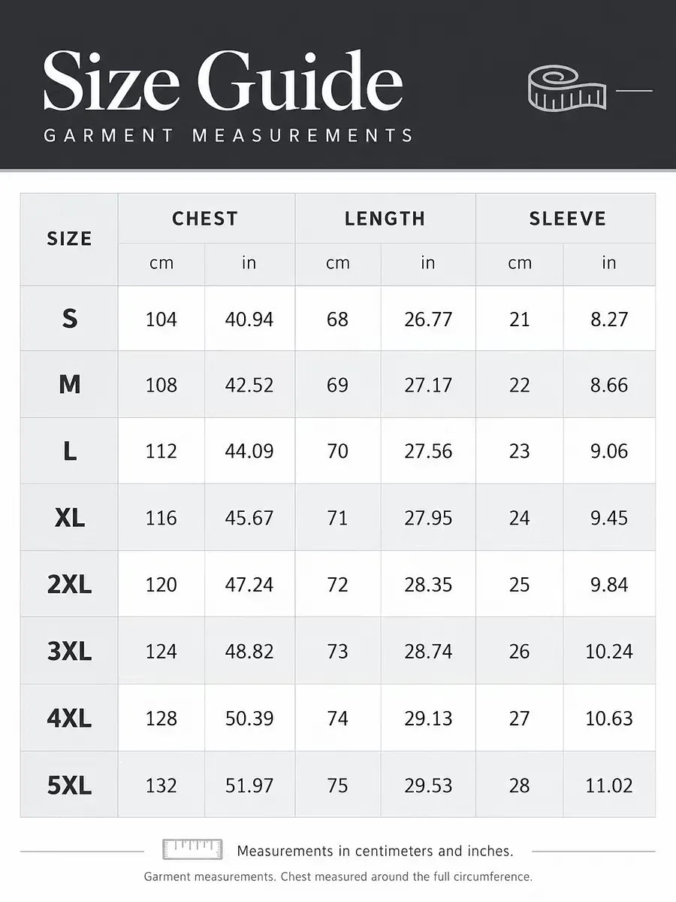Click the 'Measurements in centimeters and inches' note
This screenshot has height=902, width=676.
click(x=375, y=851)
